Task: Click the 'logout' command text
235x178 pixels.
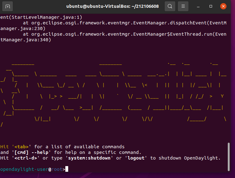Action: click(136, 158)
